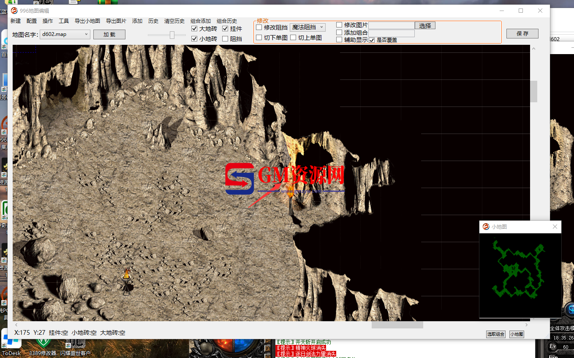Open the ToDesk desktop icon
The width and height of the screenshot is (574, 358).
coord(11,343)
